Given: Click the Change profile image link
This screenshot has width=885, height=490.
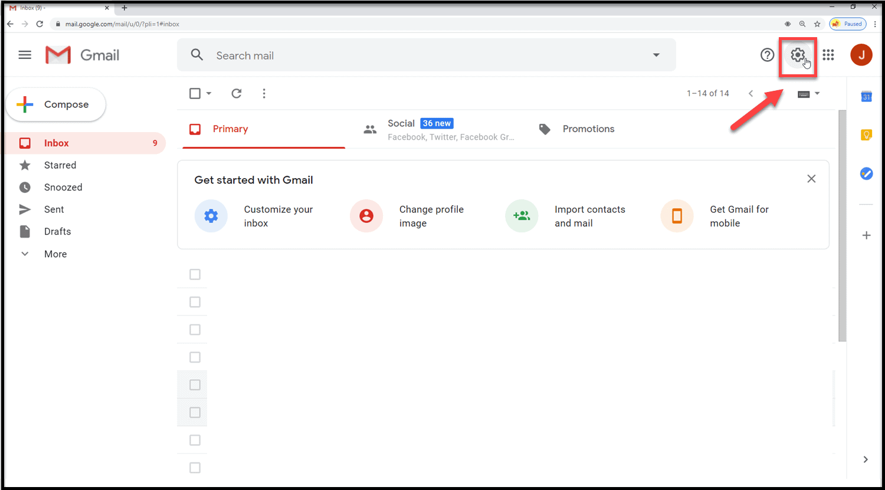Looking at the screenshot, I should click(x=431, y=216).
